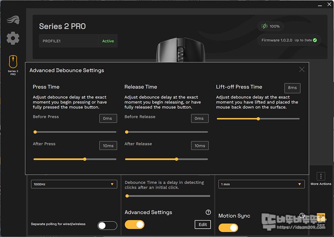The height and width of the screenshot is (237, 334).
Task: Adjust the Before Release slider
Action: (167, 132)
